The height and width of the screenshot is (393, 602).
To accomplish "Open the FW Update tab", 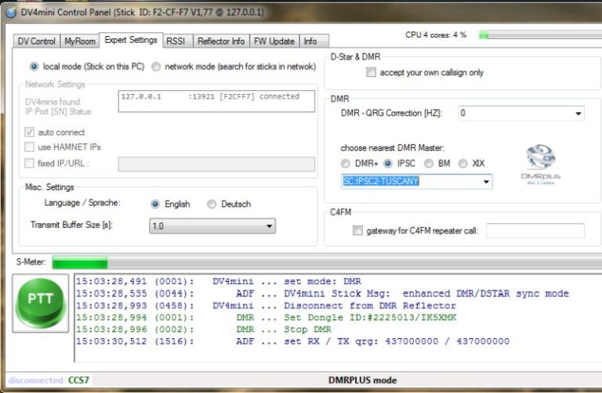I will coord(274,41).
